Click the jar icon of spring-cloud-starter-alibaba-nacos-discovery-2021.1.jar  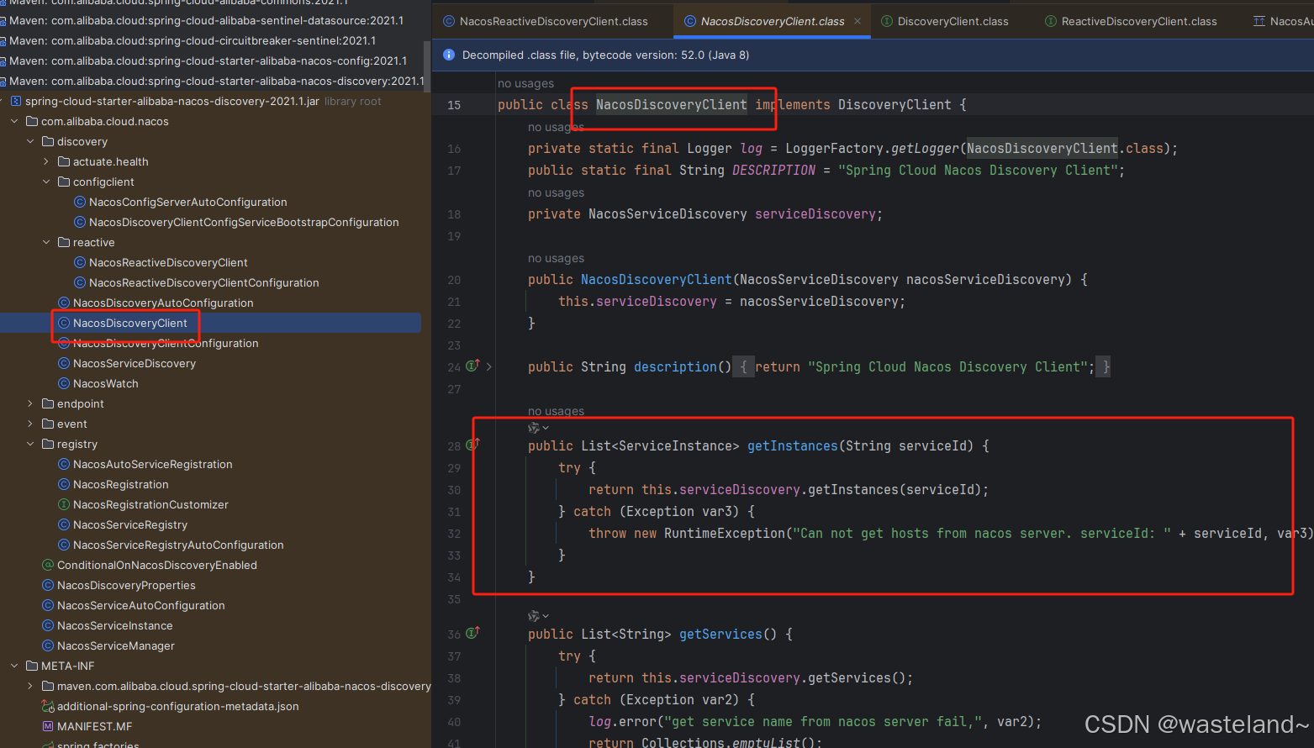(16, 101)
